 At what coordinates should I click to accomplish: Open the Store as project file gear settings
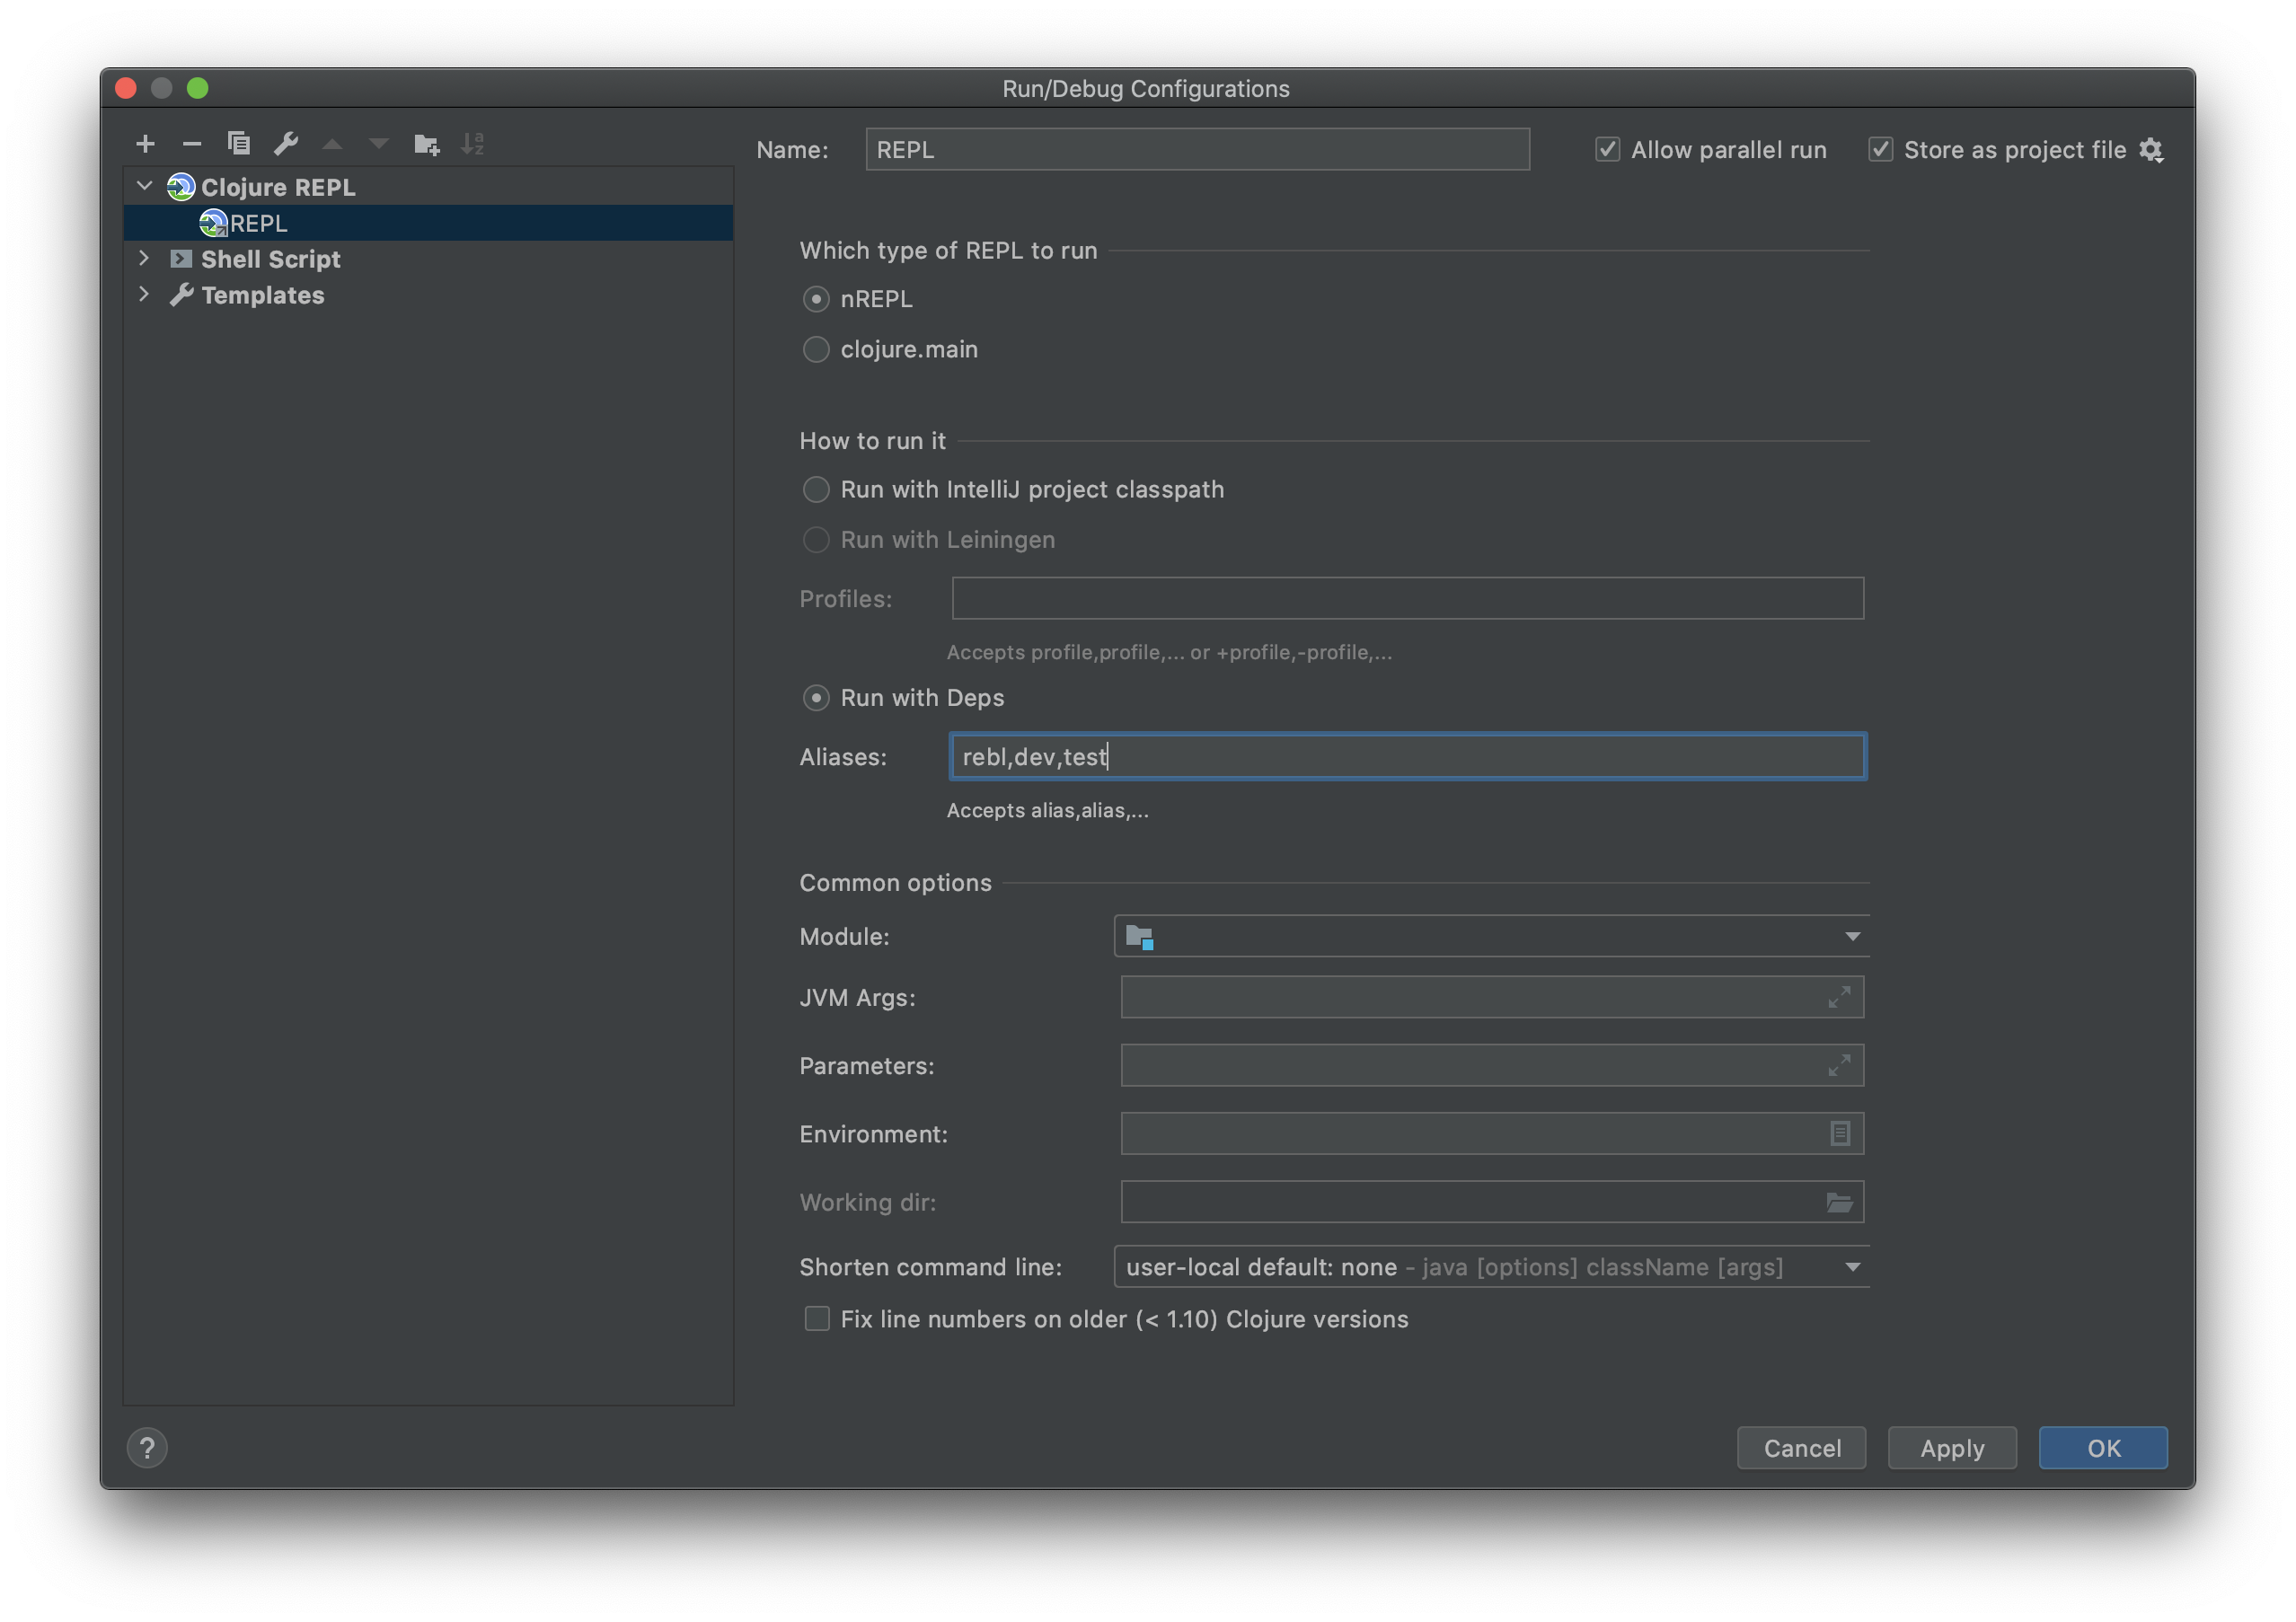(2151, 150)
